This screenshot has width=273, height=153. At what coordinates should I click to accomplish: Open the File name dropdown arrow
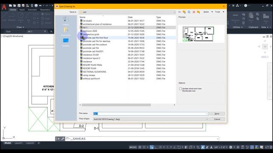click(207, 114)
